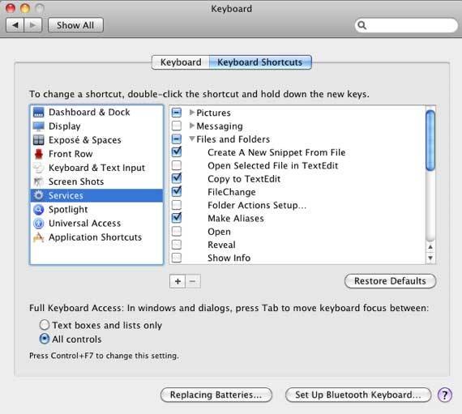Viewport: 462px width, 414px height.
Task: Click the Exposé & Spaces grid icon
Action: point(39,140)
